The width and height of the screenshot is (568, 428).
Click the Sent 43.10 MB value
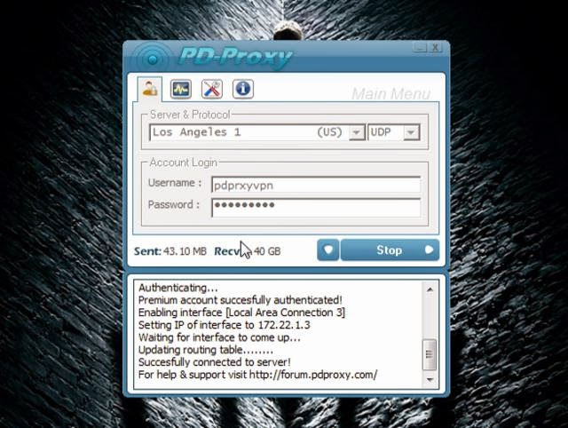(185, 251)
